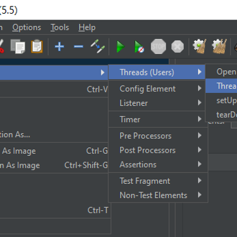The image size is (237, 237).
Task: Open the Tools menu
Action: pos(60,27)
